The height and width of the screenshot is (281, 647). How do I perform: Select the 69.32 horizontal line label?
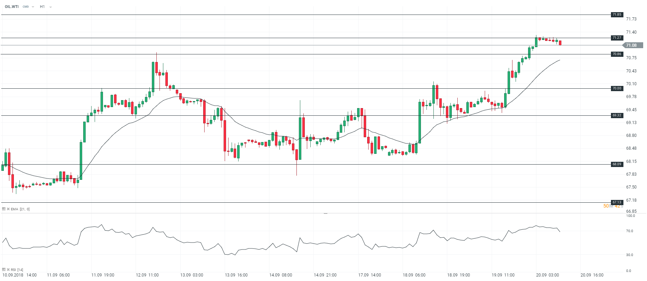pos(617,115)
